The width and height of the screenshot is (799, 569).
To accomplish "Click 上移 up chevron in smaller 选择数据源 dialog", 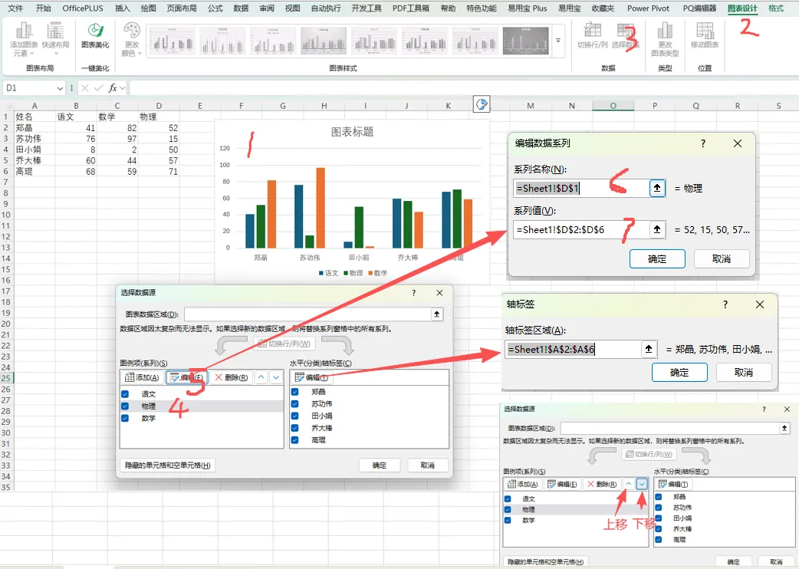I will click(x=629, y=484).
